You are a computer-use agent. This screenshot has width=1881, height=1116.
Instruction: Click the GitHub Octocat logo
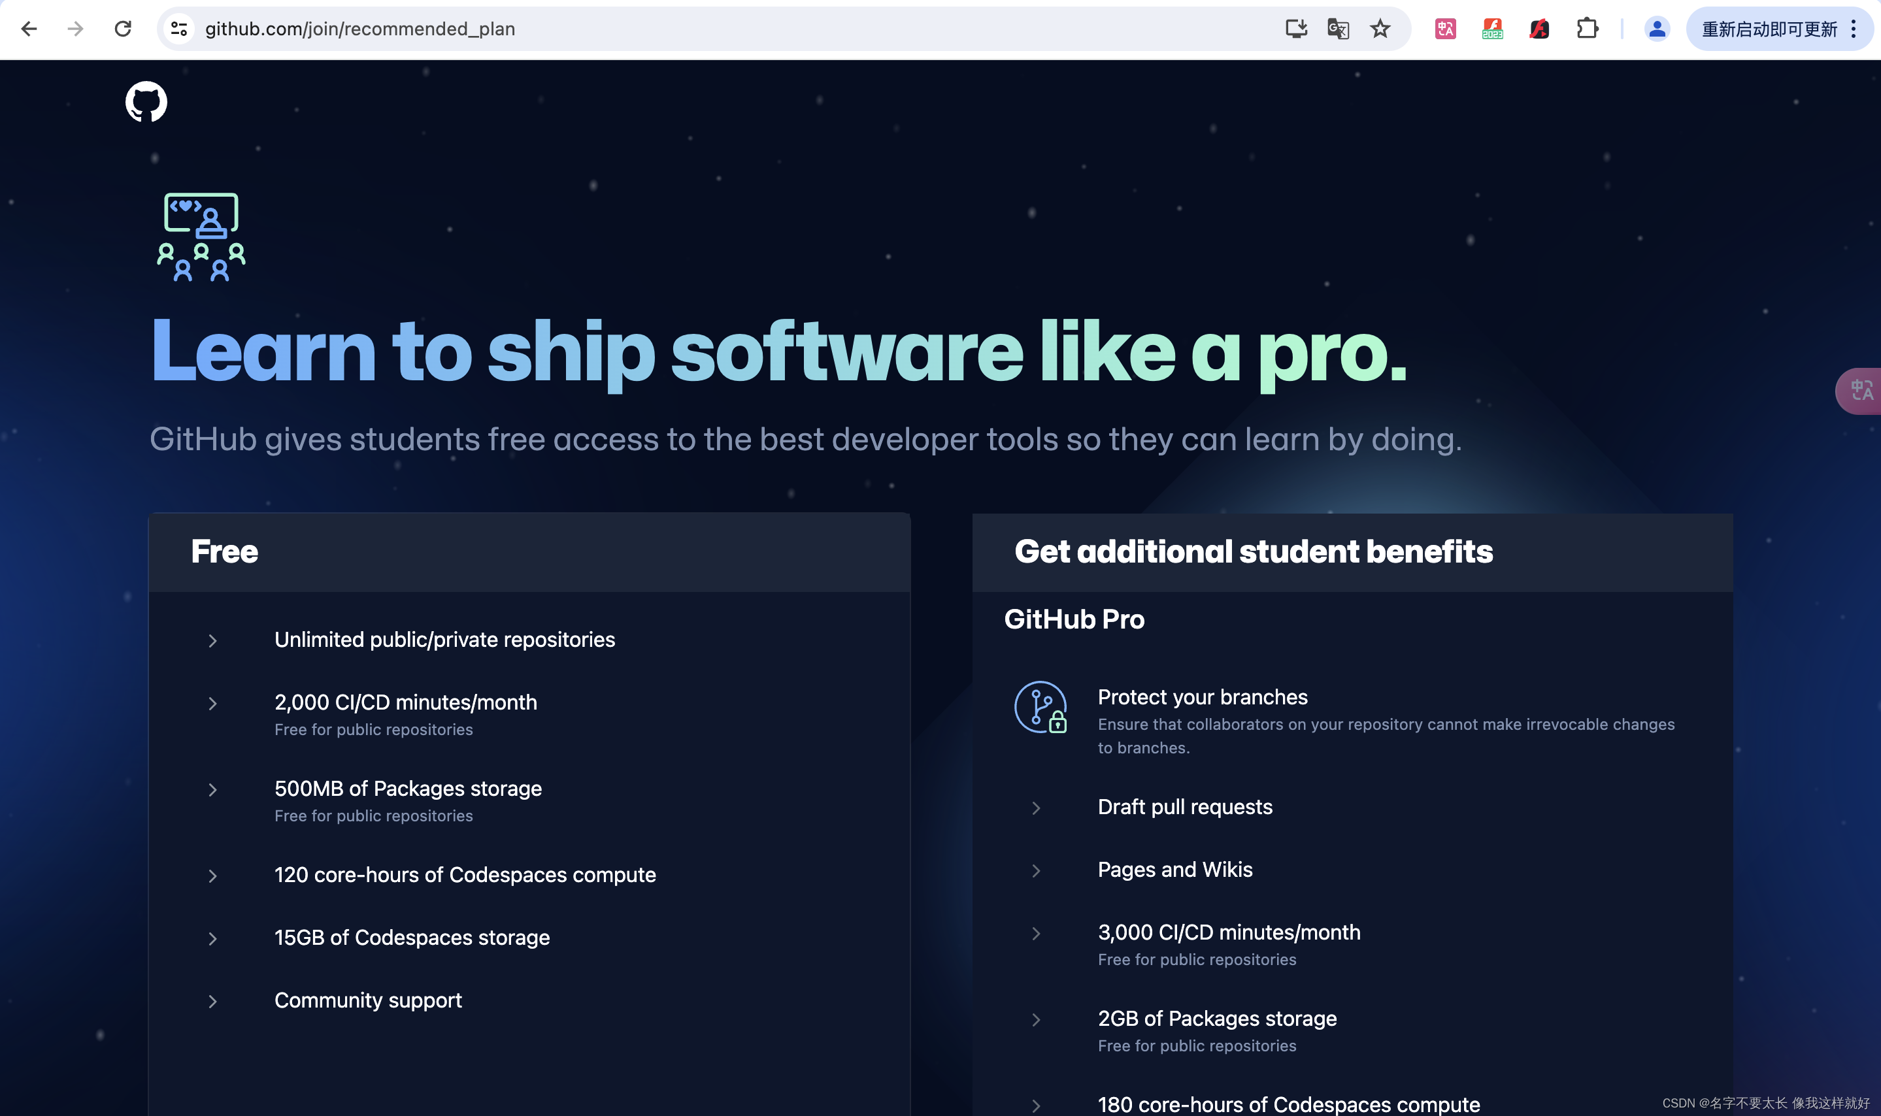point(146,101)
